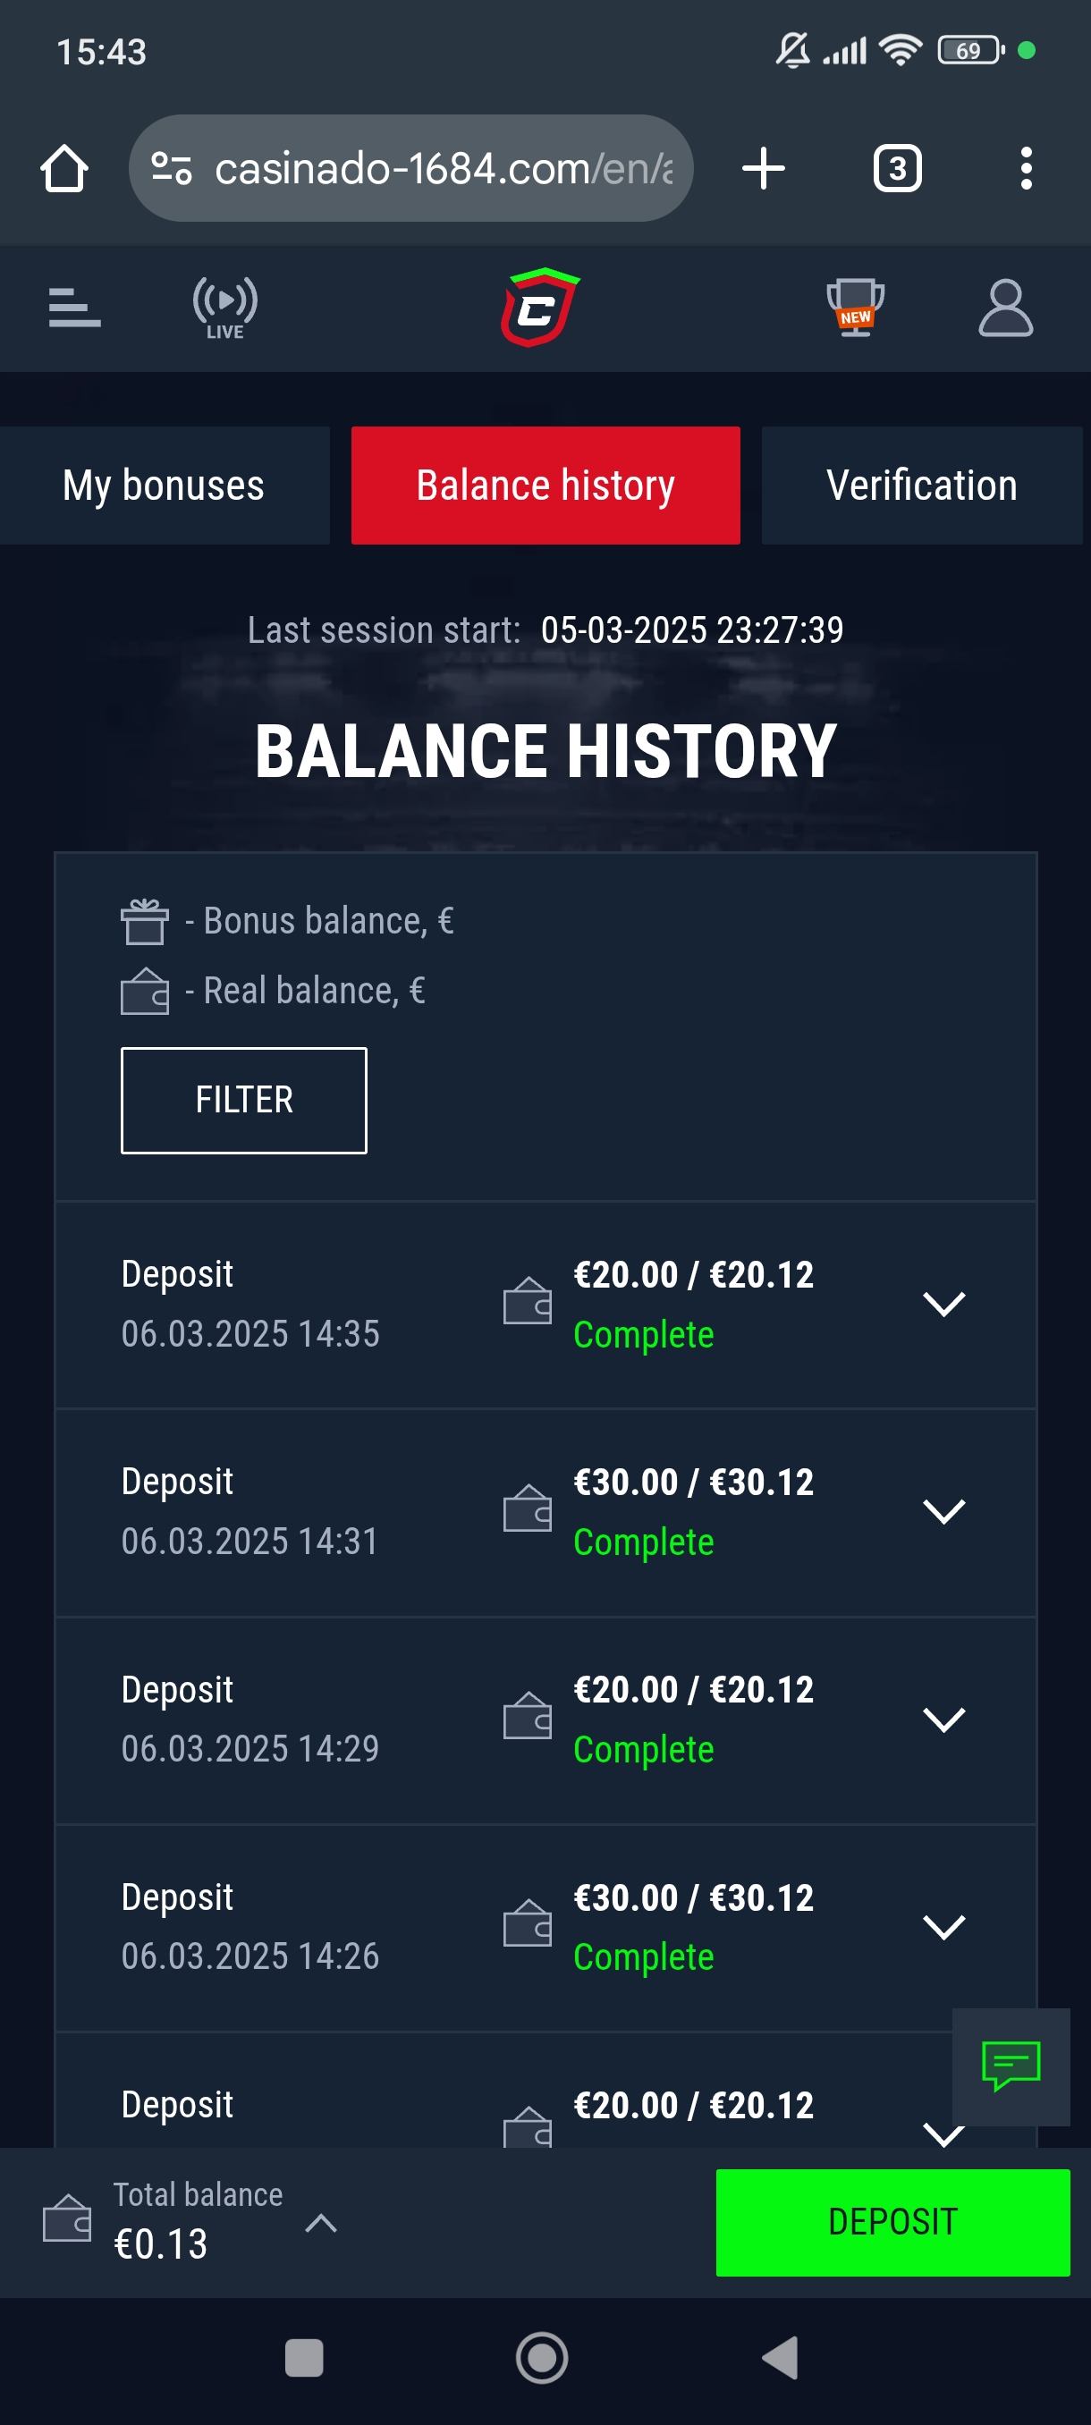Screen dimensions: 1091x2425
Task: Click the FILTER button
Action: click(244, 1100)
